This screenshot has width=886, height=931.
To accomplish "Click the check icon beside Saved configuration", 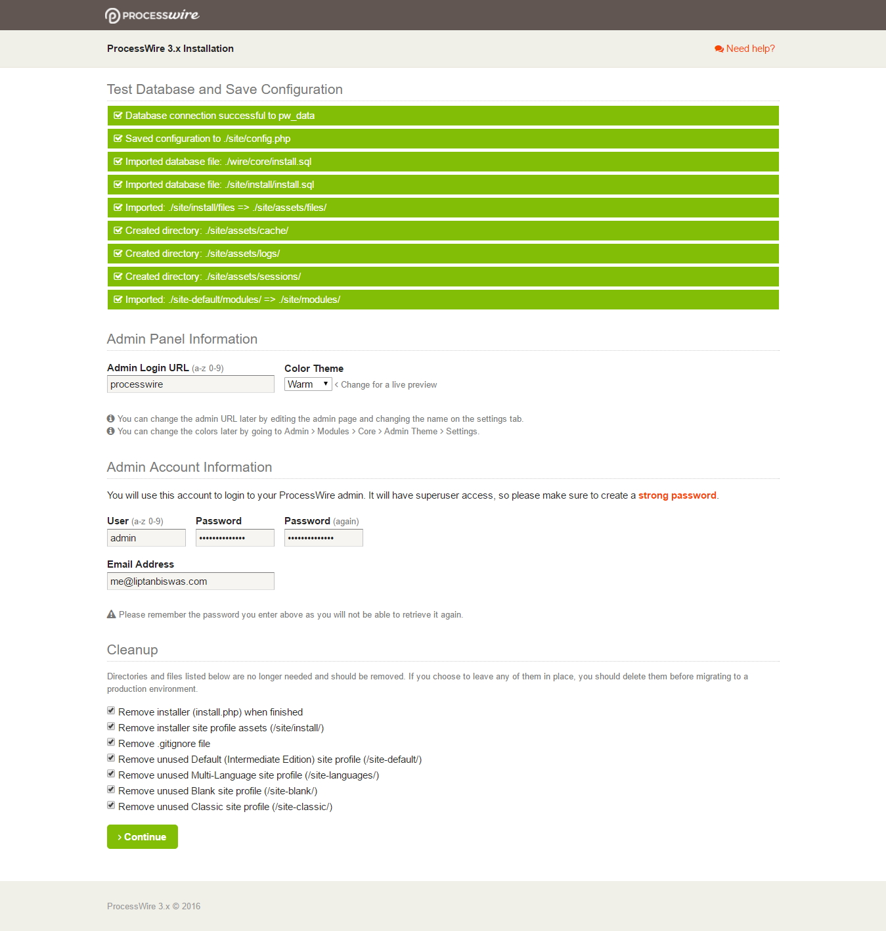I will [x=118, y=139].
